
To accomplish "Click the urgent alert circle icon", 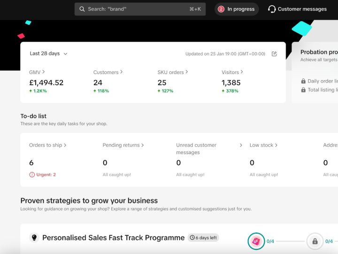I will 32,175.
